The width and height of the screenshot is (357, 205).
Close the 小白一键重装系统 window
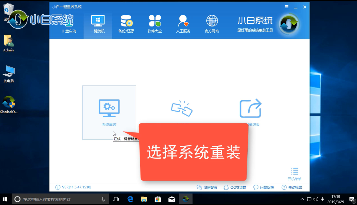coord(305,7)
